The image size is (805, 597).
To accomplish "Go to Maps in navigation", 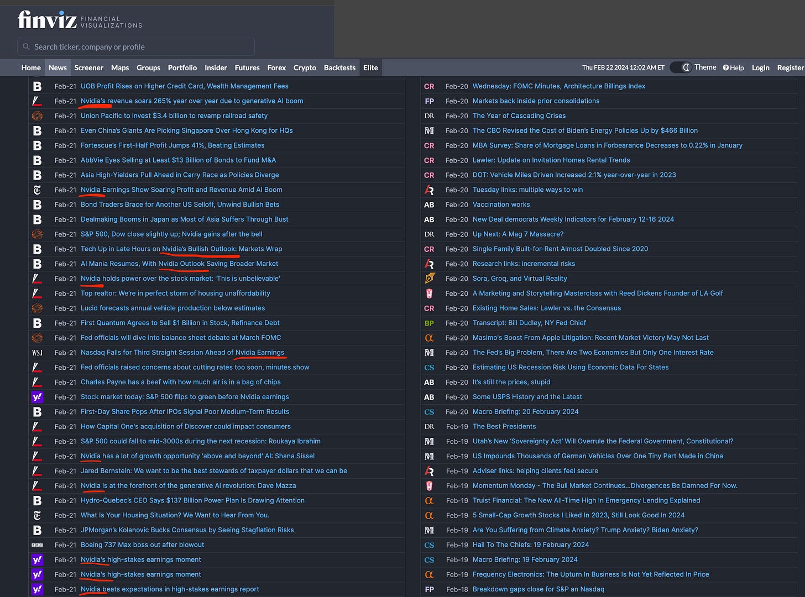I will point(120,68).
